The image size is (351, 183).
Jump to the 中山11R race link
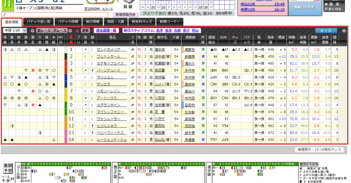tap(248, 4)
